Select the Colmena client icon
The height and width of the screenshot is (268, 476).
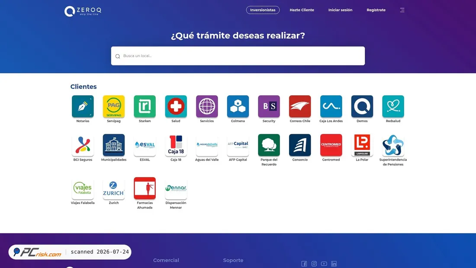coord(238,107)
